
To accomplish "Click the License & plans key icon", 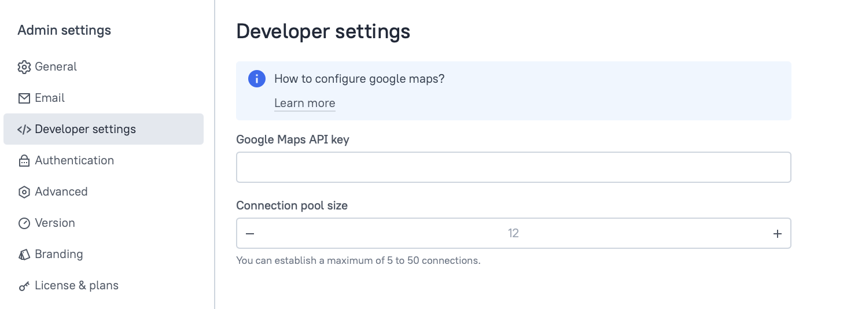I will [x=24, y=286].
